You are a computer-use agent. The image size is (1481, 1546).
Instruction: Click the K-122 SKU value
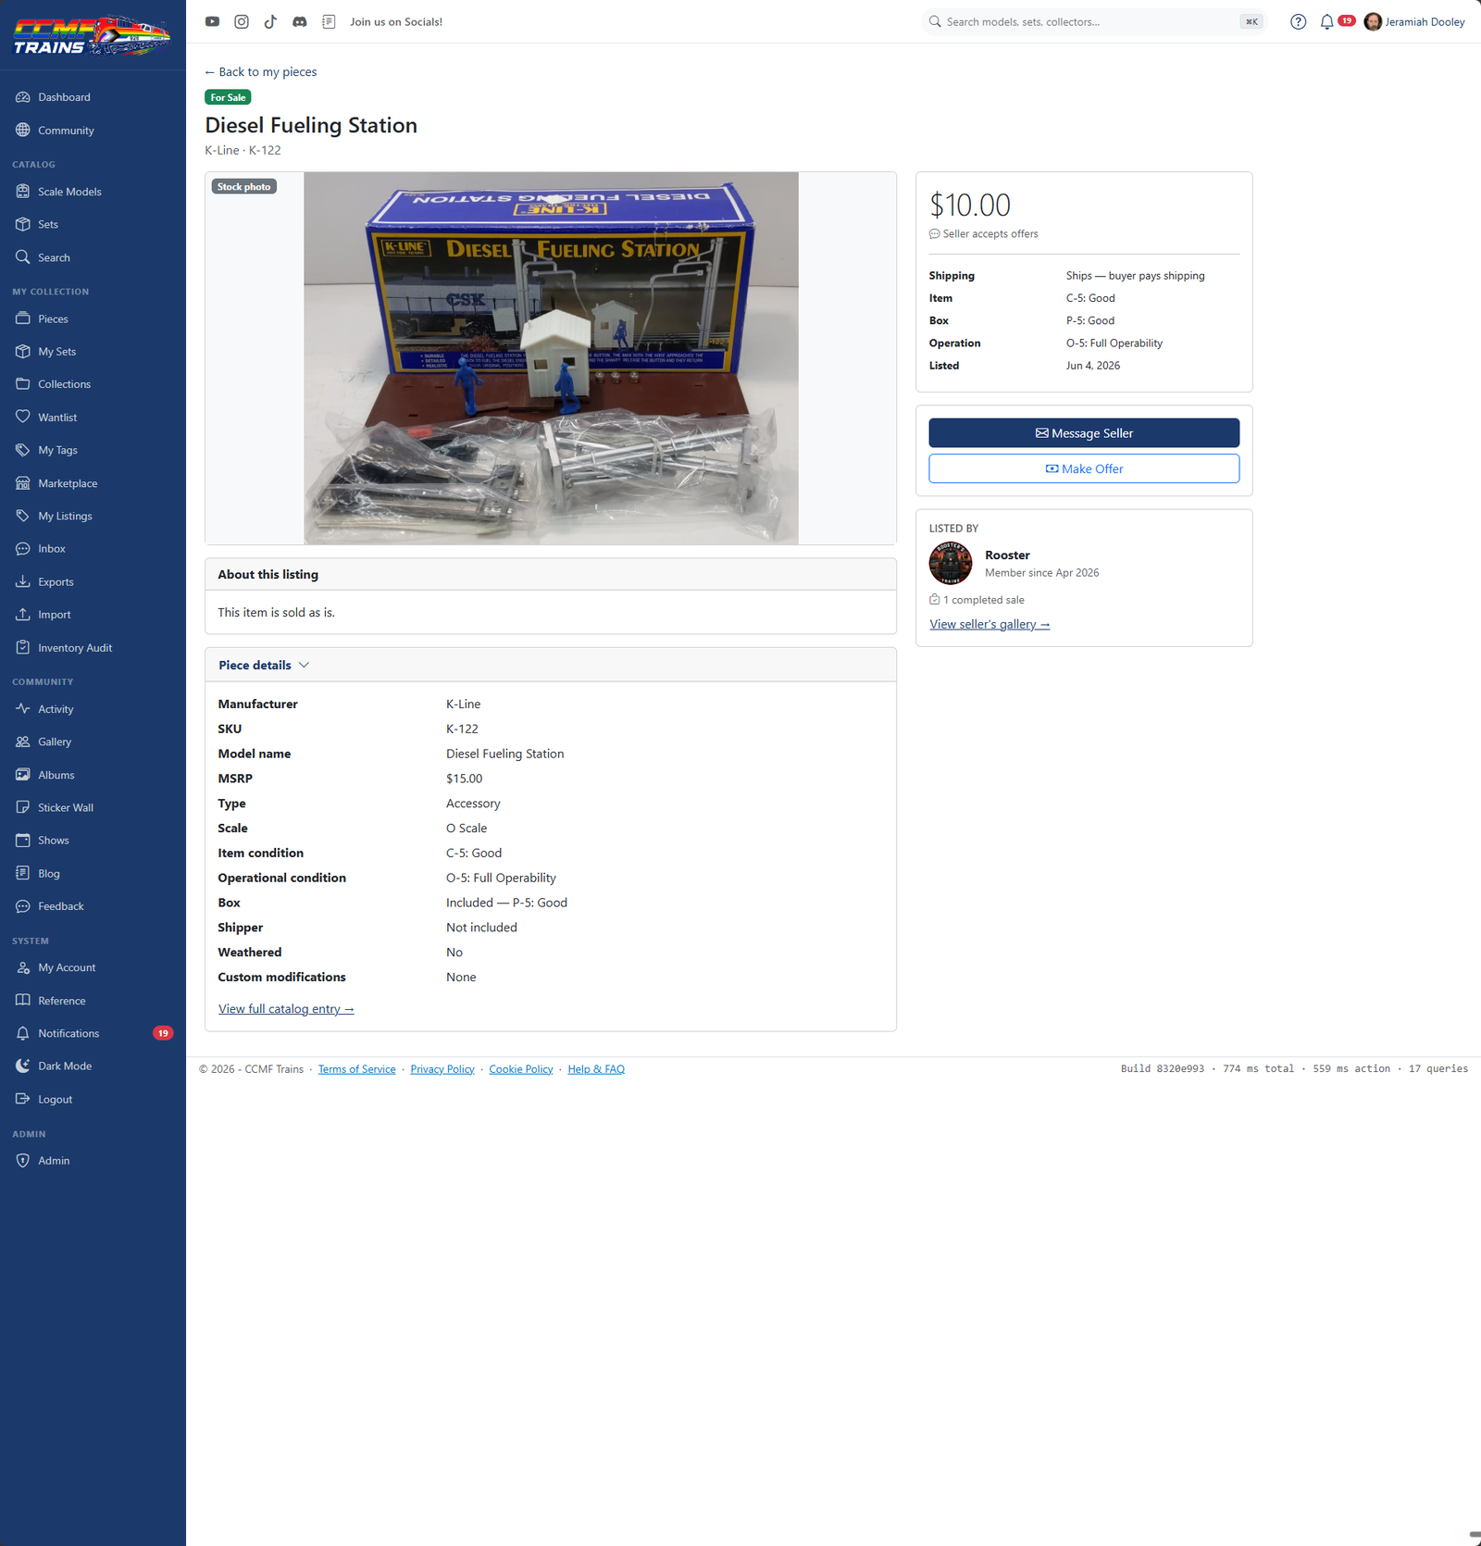tap(462, 729)
